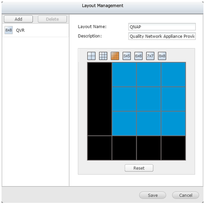Click the Add button
This screenshot has width=205, height=204.
click(18, 19)
